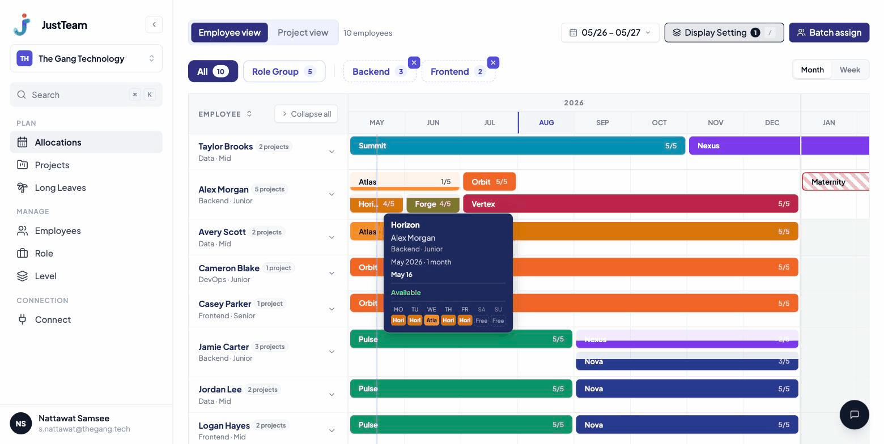Expand Jordan Lee row chevron
This screenshot has width=884, height=444.
pyautogui.click(x=331, y=395)
